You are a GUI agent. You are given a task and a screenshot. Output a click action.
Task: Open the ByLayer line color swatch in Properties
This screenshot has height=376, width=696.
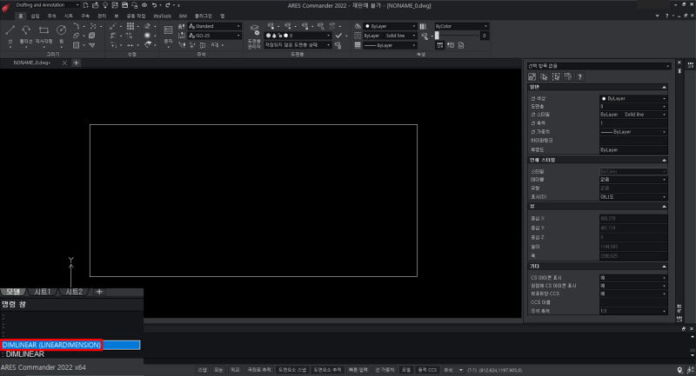633,99
